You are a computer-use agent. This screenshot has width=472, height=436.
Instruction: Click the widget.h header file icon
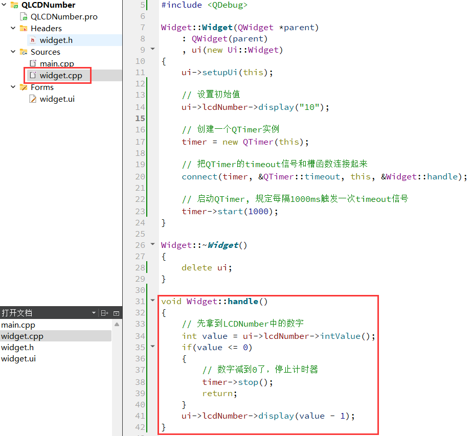[x=33, y=40]
